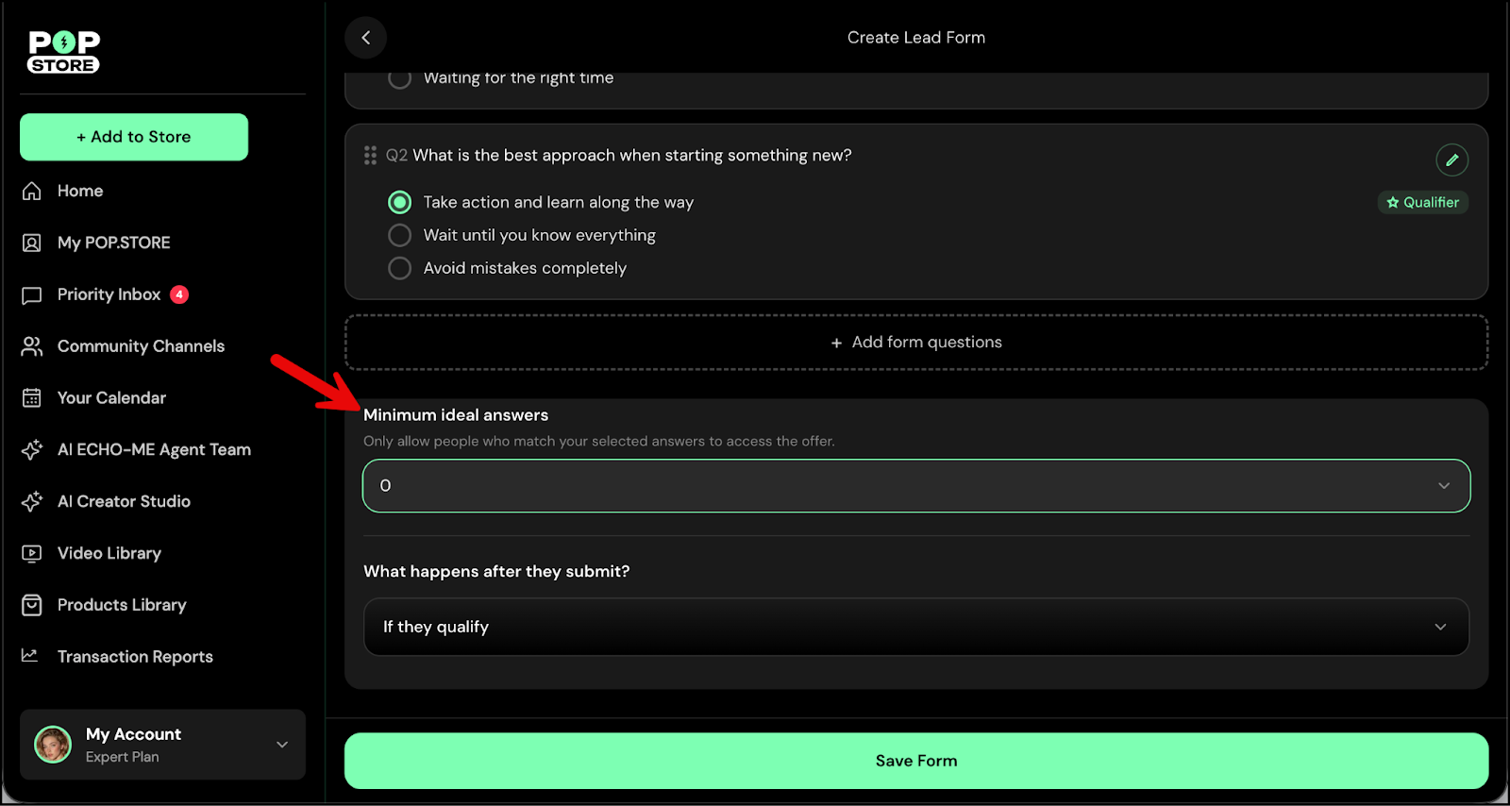Image resolution: width=1510 pixels, height=806 pixels.
Task: Click Add form questions
Action: point(915,343)
